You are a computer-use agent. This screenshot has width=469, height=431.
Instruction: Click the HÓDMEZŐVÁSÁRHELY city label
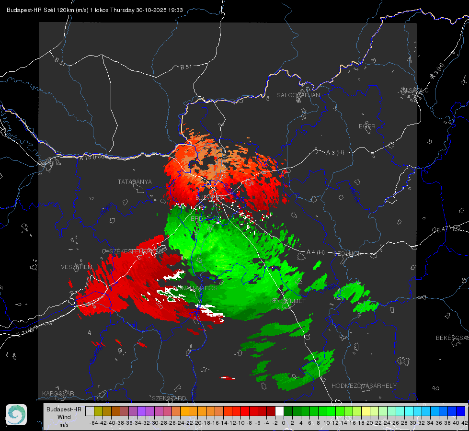pyautogui.click(x=364, y=386)
